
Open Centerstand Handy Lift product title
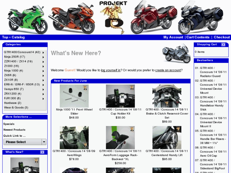coord(167,153)
